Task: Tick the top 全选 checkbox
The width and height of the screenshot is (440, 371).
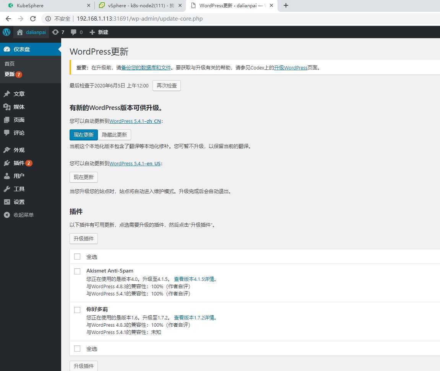Action: click(x=77, y=256)
